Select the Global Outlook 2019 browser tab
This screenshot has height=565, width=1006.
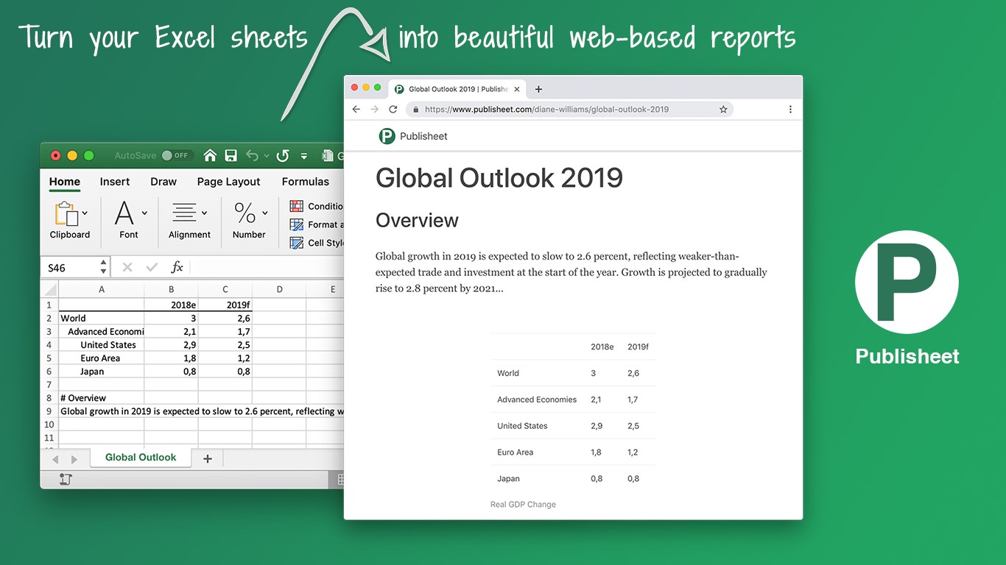[x=457, y=89]
